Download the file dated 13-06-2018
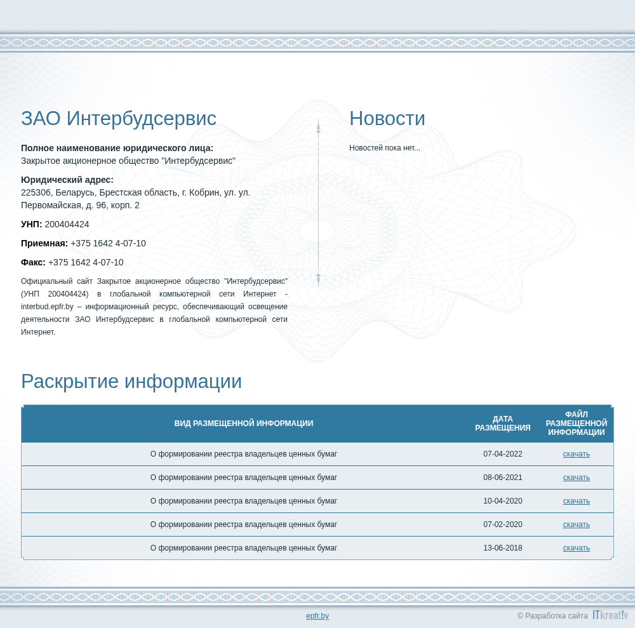Screen dimensions: 635x628 [576, 548]
